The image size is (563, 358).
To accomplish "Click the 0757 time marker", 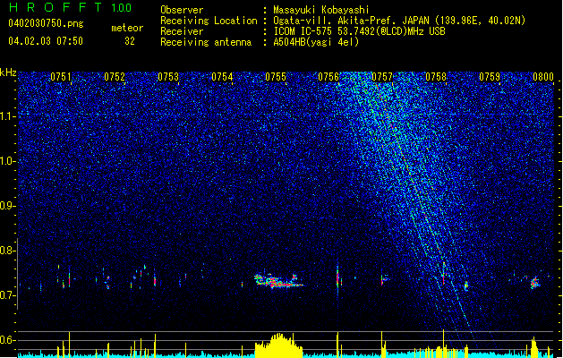I will tap(382, 77).
